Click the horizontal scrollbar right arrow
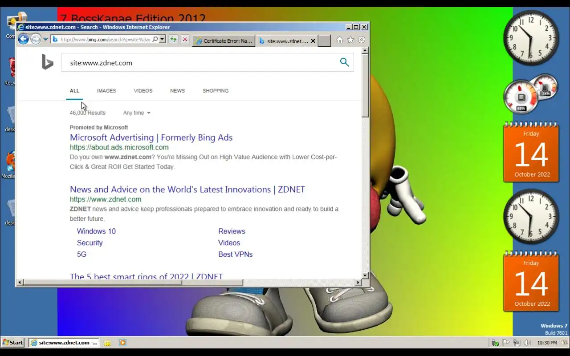The height and width of the screenshot is (356, 570). 358,283
